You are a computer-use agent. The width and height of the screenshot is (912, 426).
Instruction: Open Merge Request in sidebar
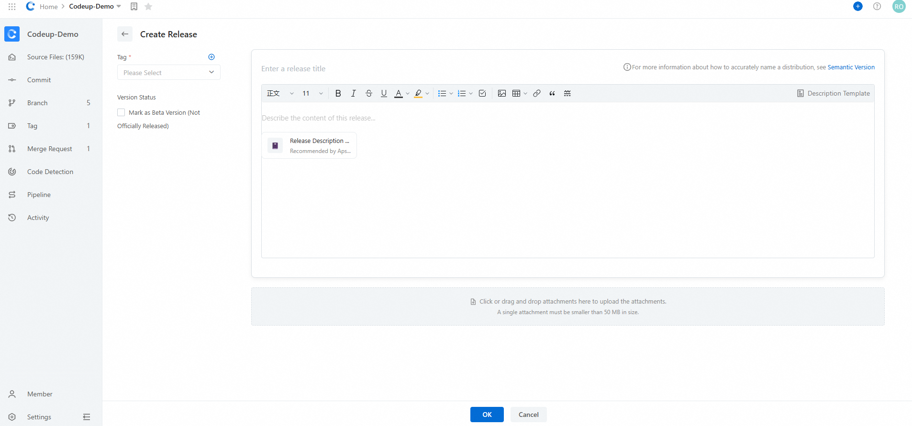pos(51,149)
